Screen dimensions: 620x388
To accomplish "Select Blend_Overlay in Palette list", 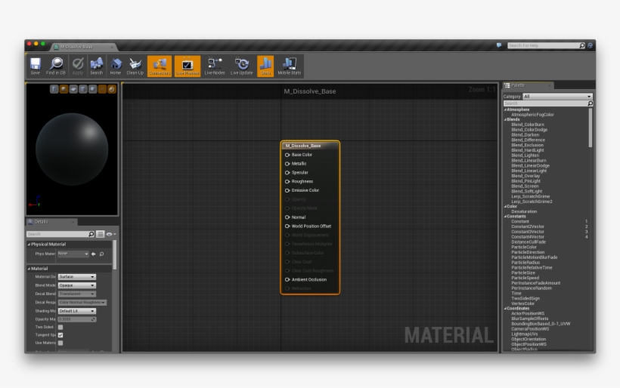I will [x=525, y=176].
